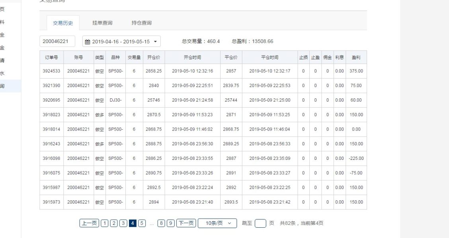Screen dimensions: 449x238
Task: Click the 开仓时间 column header
Action: coord(192,58)
